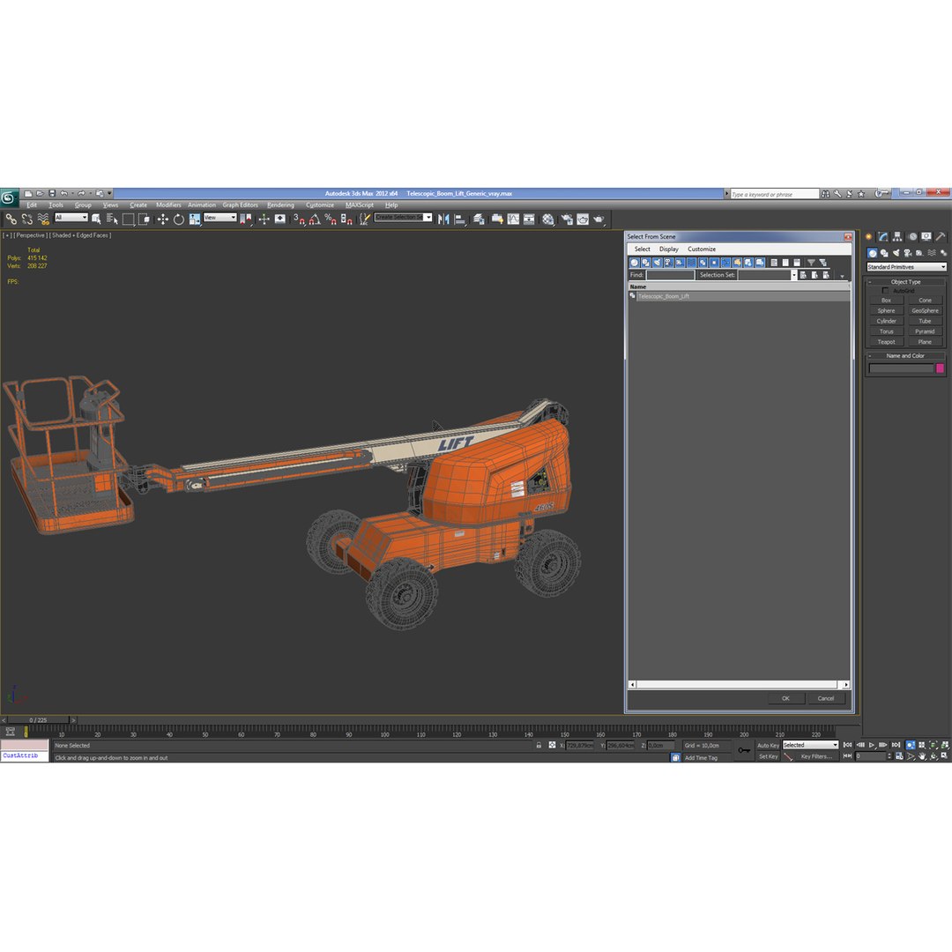Open the Graph Editors menu
Viewport: 952px width, 952px height.
tap(240, 205)
